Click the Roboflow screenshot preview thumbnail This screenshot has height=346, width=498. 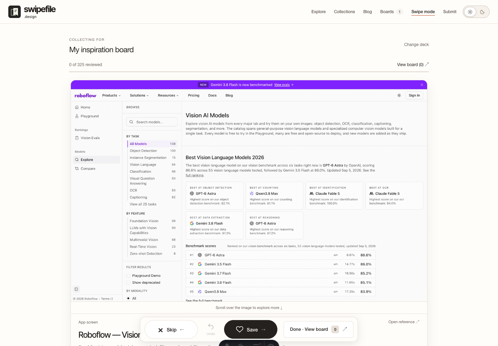[x=249, y=191]
